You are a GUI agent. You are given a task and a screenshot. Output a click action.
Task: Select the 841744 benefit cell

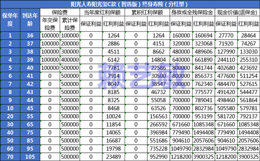204,68
